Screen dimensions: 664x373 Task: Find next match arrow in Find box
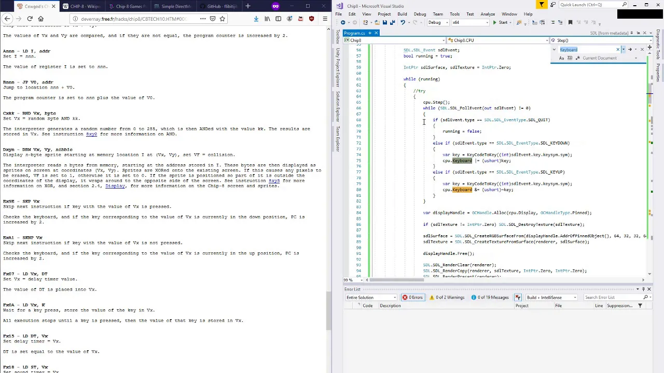(x=629, y=49)
